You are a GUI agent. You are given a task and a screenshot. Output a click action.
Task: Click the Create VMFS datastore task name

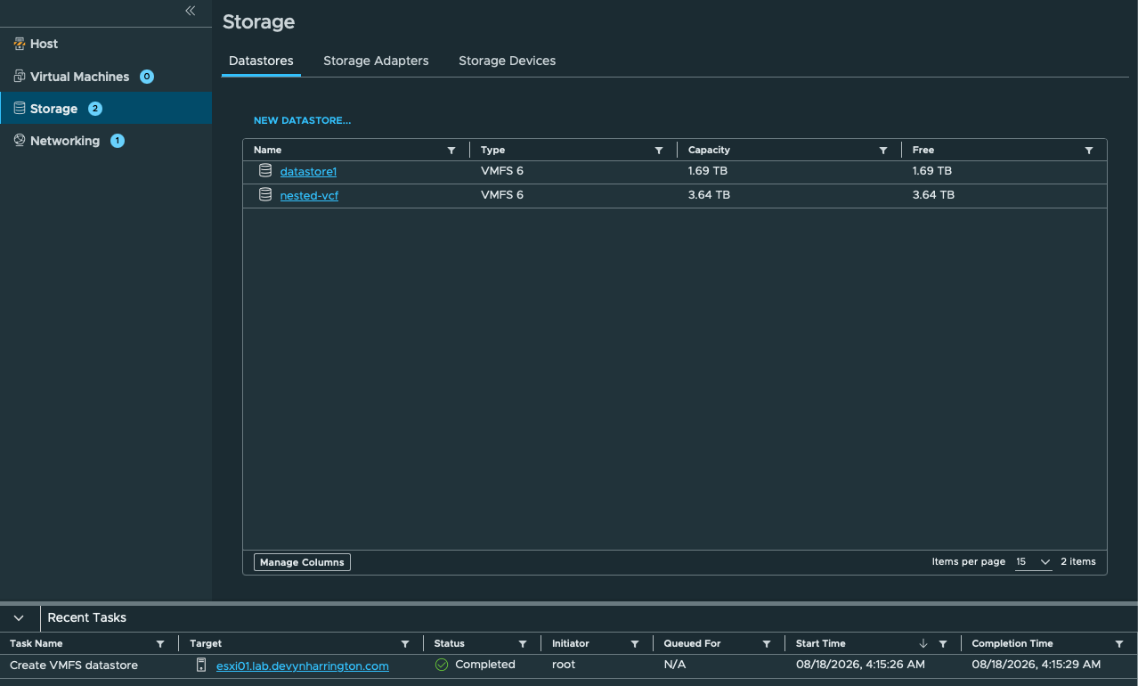74,665
